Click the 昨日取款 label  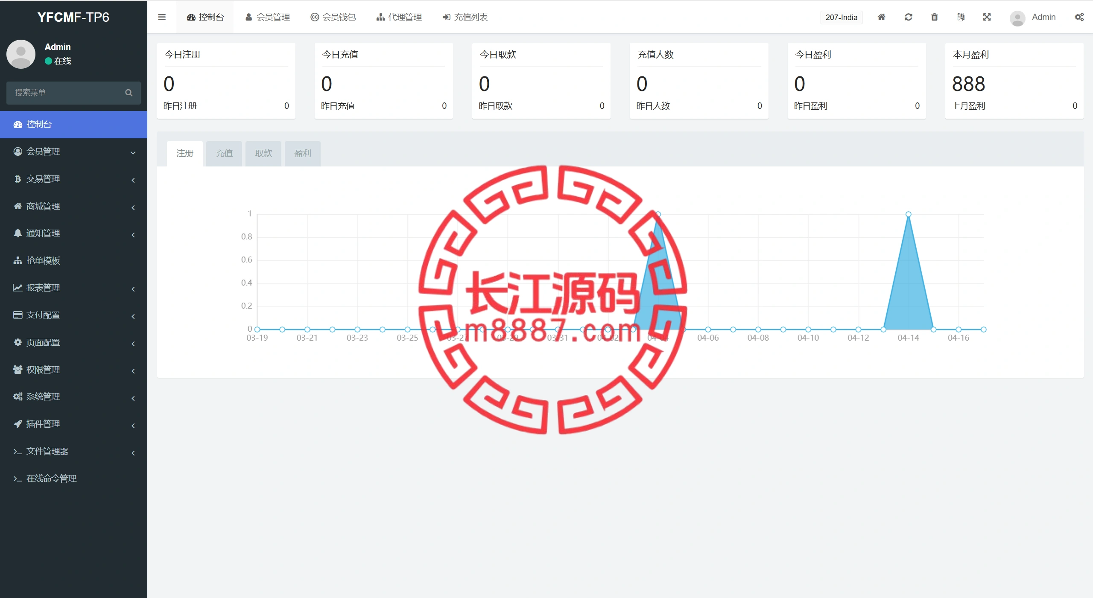pyautogui.click(x=495, y=106)
